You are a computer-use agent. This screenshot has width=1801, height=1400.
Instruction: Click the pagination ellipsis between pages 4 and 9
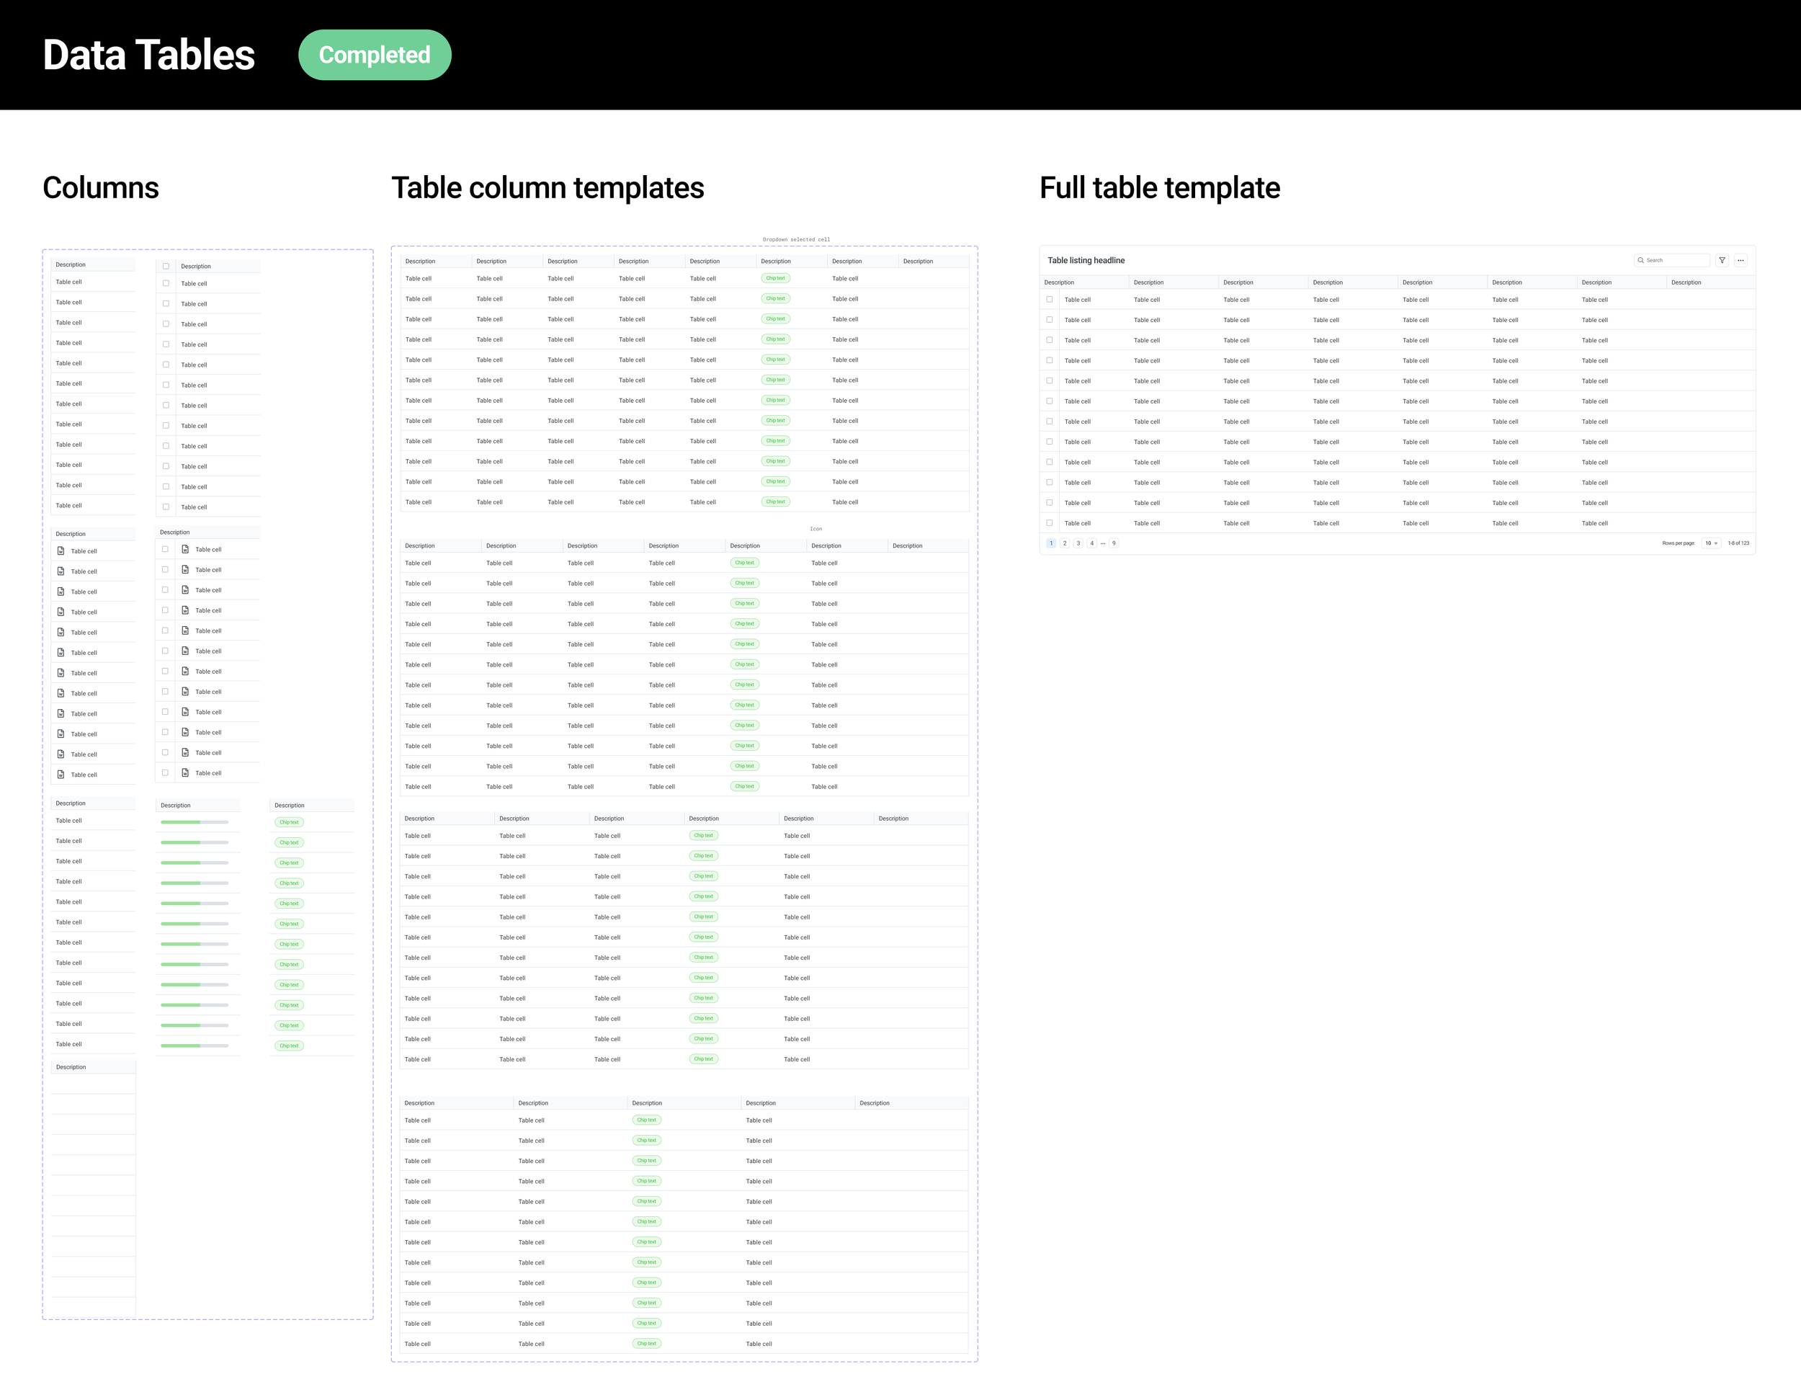point(1102,543)
